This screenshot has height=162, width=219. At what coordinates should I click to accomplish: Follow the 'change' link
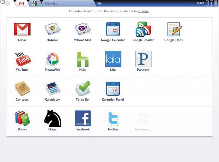(x=143, y=11)
